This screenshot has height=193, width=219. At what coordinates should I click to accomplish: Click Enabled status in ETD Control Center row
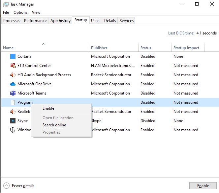click(147, 66)
